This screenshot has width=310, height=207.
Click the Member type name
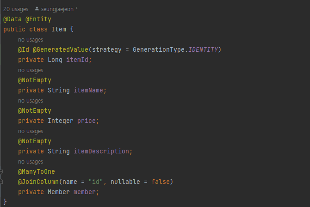point(59,192)
